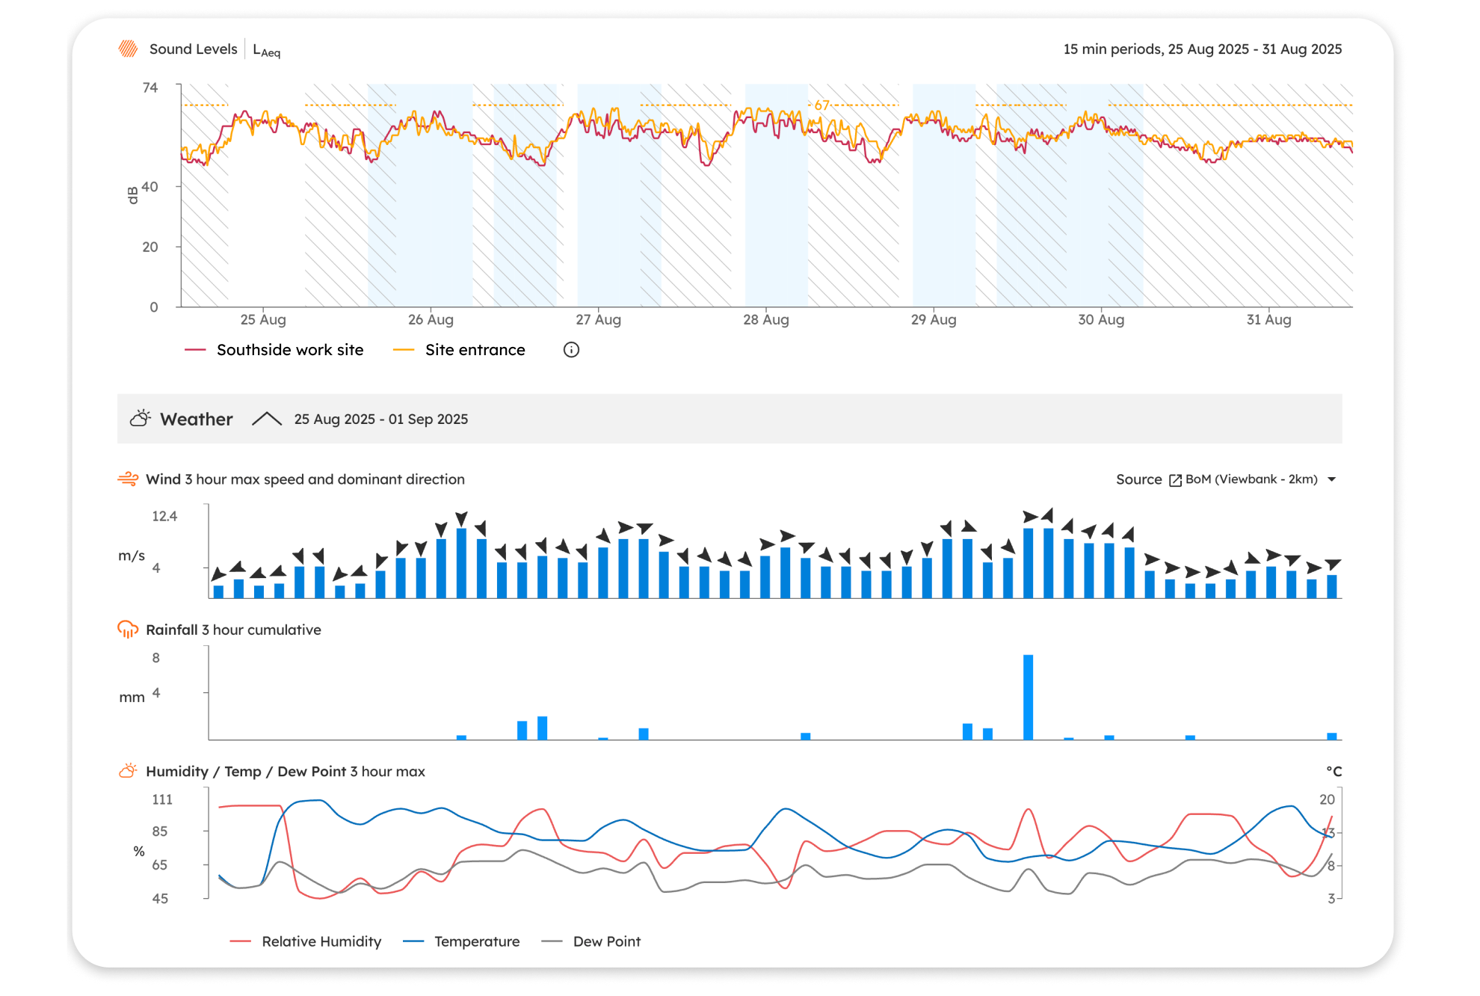Viewport: 1480px width, 996px height.
Task: Click the Sound Levels title
Action: pos(193,49)
